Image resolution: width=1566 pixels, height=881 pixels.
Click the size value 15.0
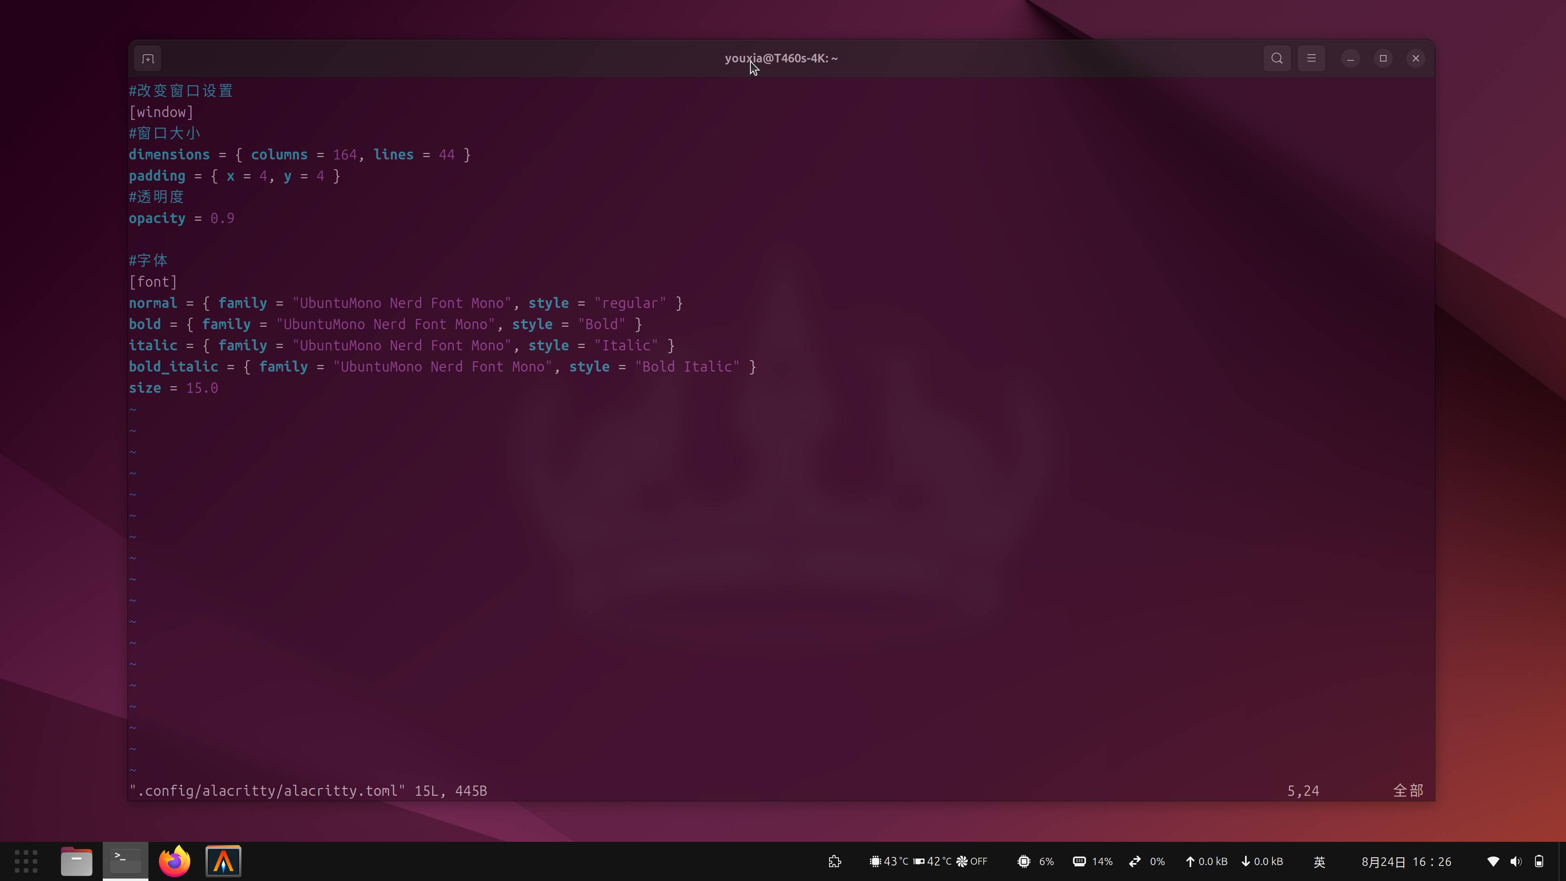pyautogui.click(x=202, y=389)
